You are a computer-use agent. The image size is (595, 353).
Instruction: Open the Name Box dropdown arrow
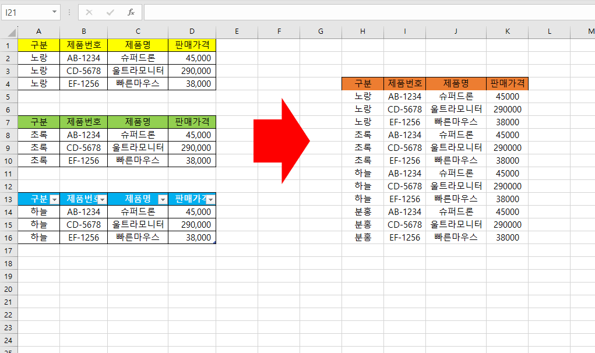(54, 12)
